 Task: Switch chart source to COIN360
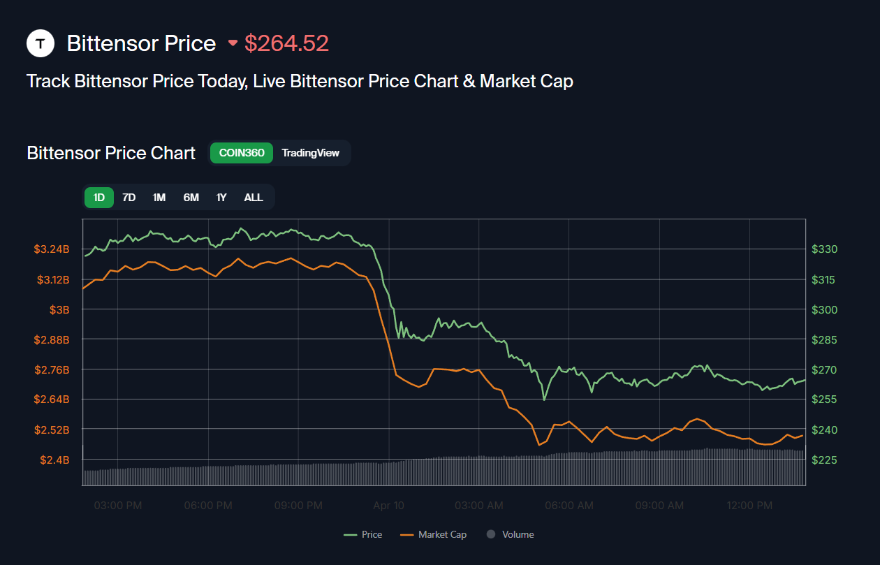coord(242,153)
